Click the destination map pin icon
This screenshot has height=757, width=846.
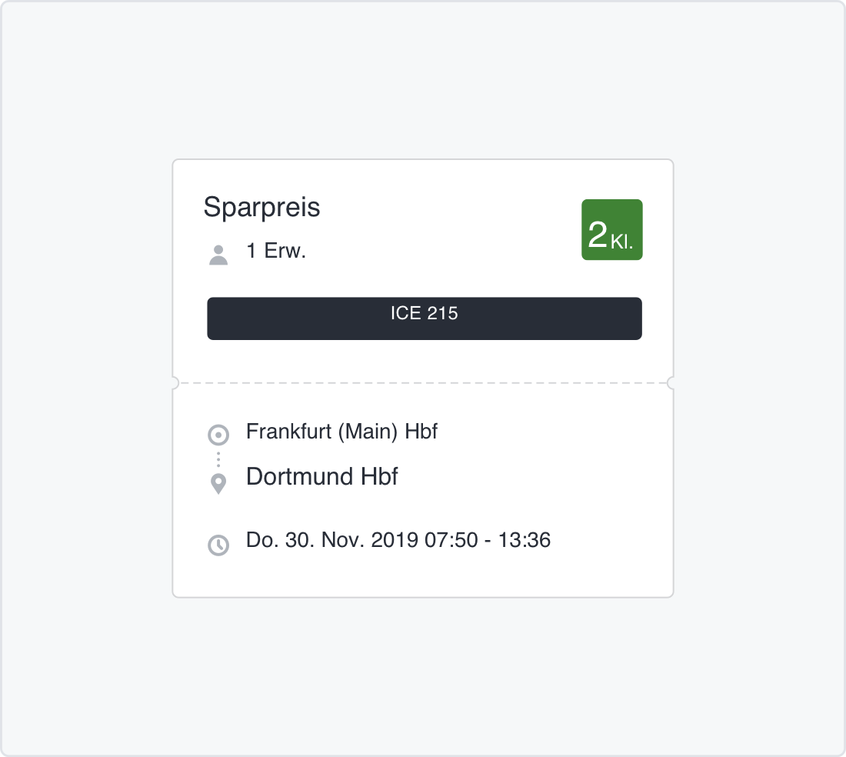point(218,484)
